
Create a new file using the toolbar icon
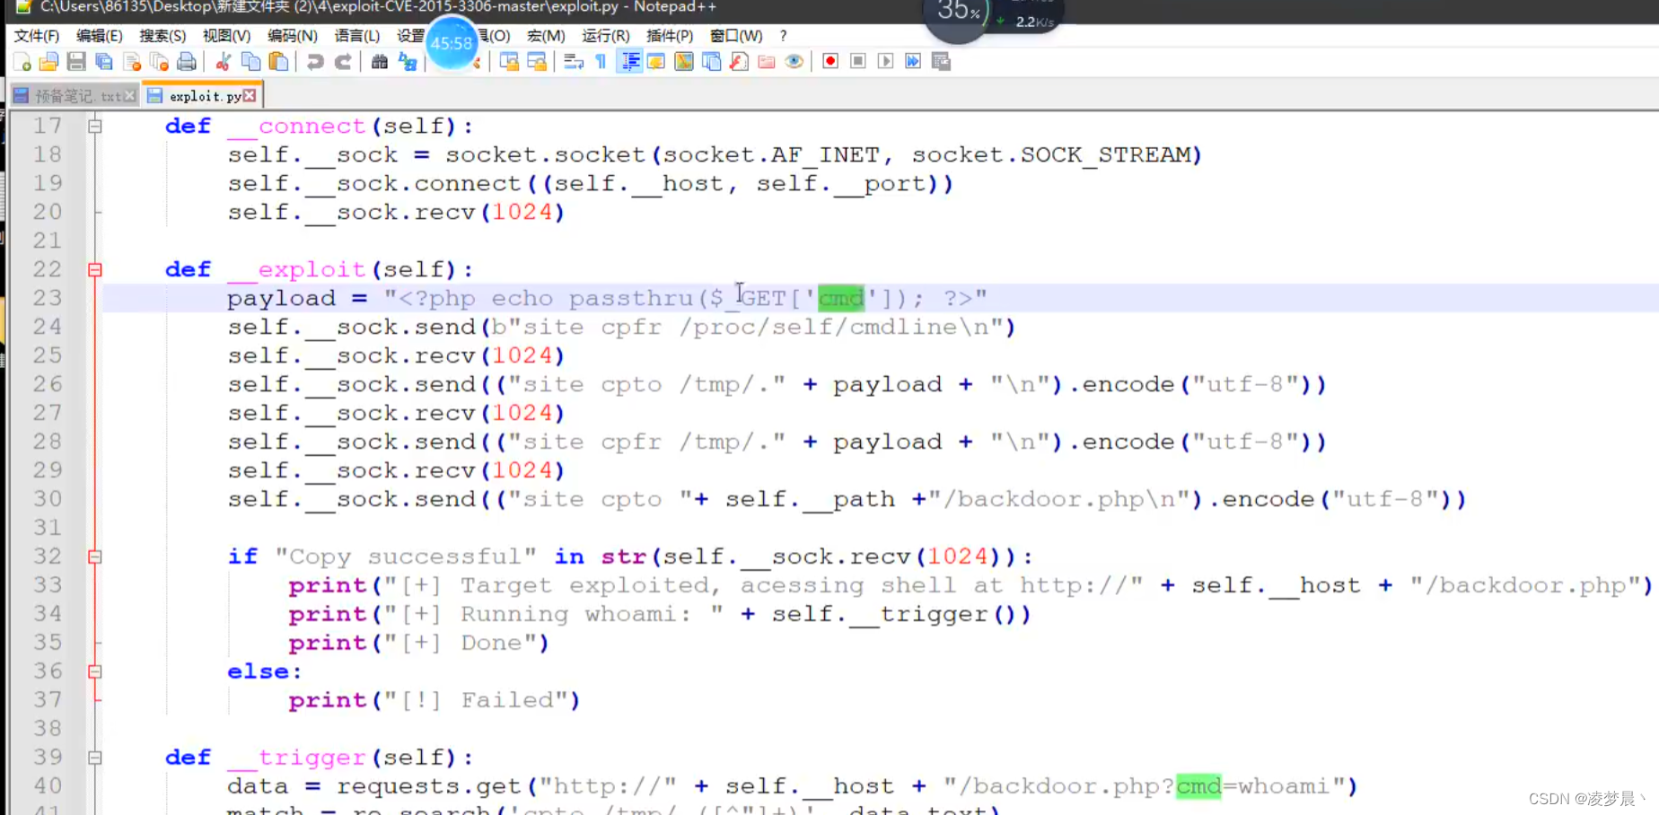pyautogui.click(x=22, y=61)
